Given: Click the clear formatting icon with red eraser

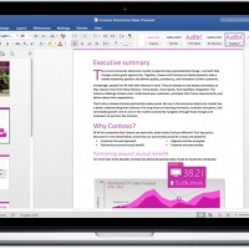Looking at the screenshot, I should [63, 36].
